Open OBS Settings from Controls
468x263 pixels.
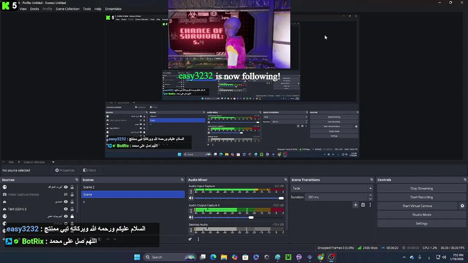pos(422,224)
